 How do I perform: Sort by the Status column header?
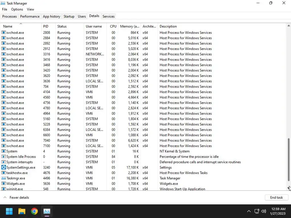70,26
